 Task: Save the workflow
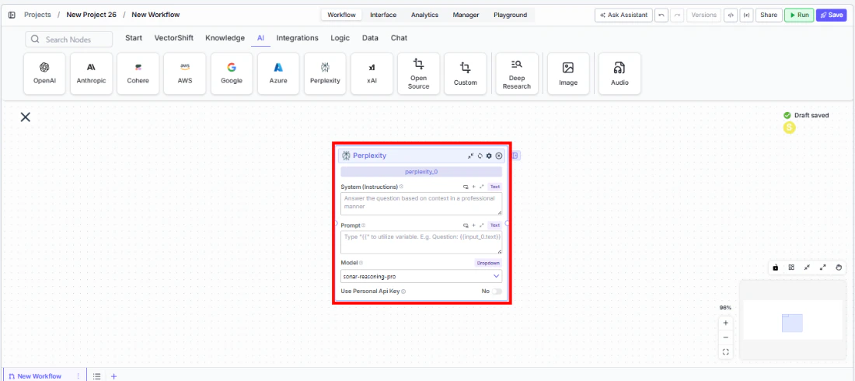pos(831,16)
